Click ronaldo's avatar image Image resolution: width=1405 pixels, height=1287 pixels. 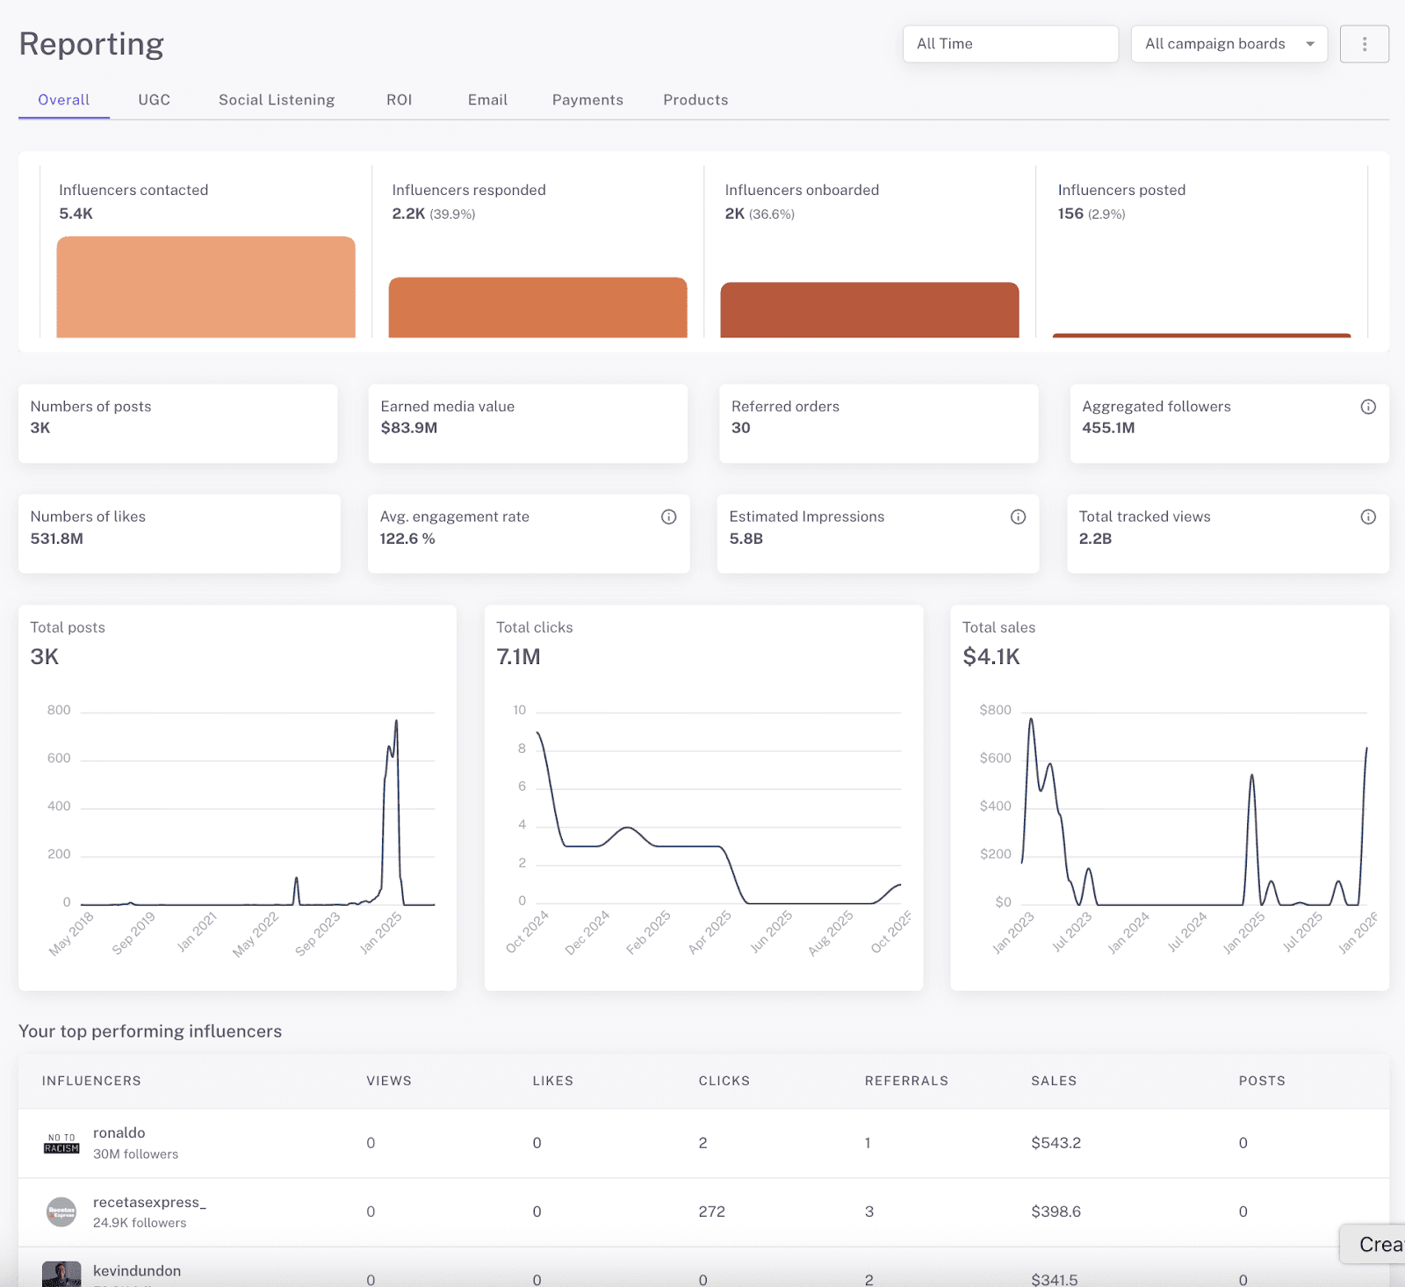point(61,1143)
